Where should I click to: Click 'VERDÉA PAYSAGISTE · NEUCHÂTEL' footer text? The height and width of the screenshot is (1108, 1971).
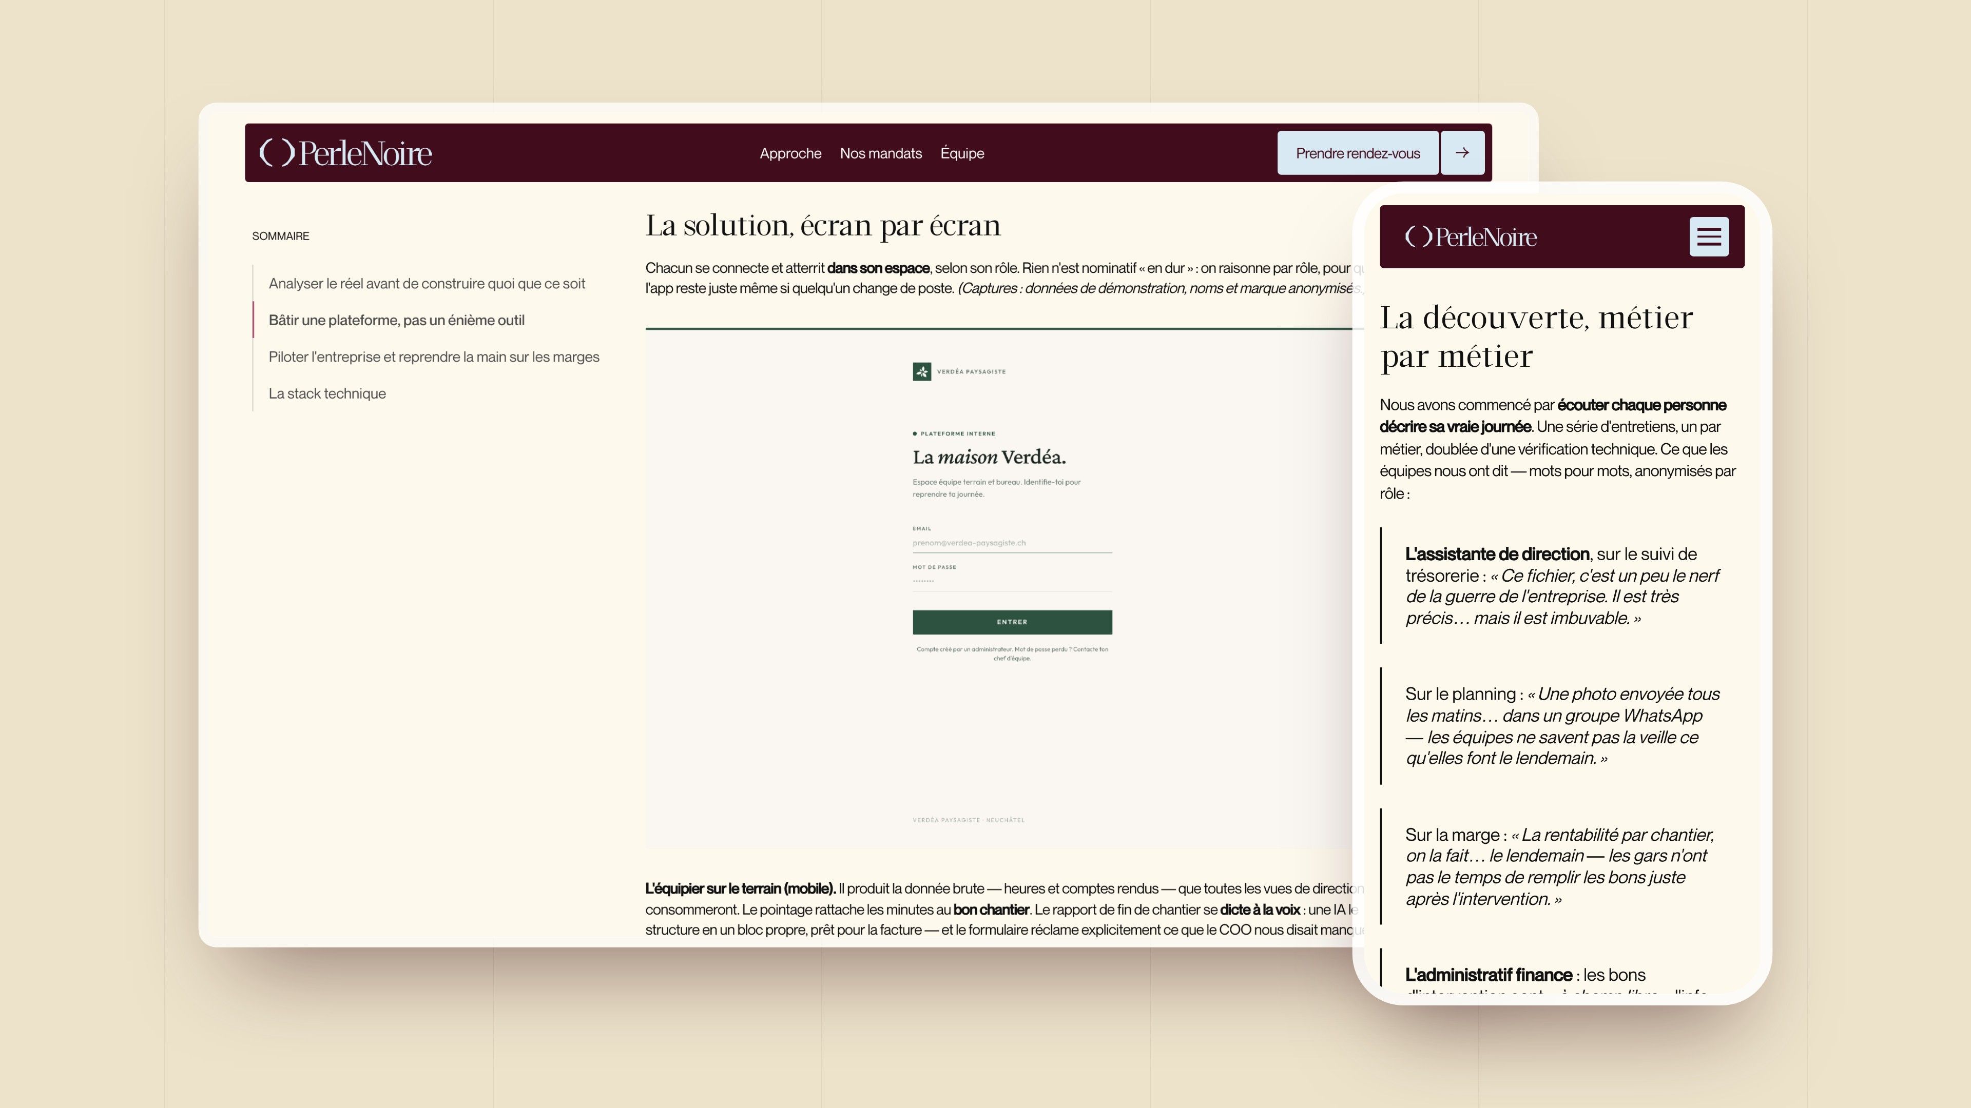pos(968,820)
